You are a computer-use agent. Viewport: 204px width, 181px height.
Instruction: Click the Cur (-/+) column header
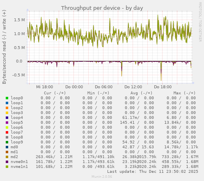pyautogui.click(x=55, y=93)
